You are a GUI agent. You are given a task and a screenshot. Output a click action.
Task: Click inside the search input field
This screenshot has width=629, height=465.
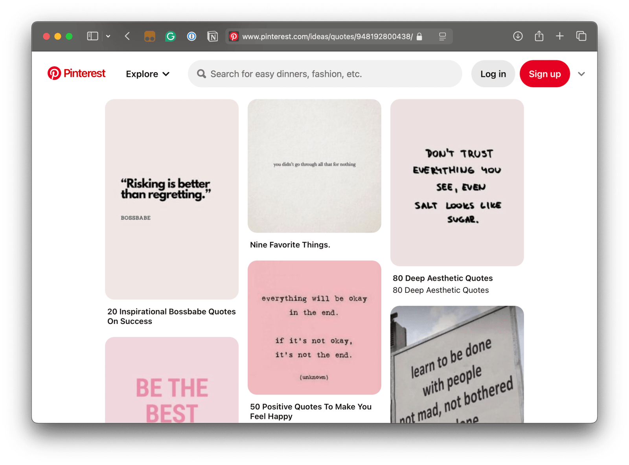point(314,74)
